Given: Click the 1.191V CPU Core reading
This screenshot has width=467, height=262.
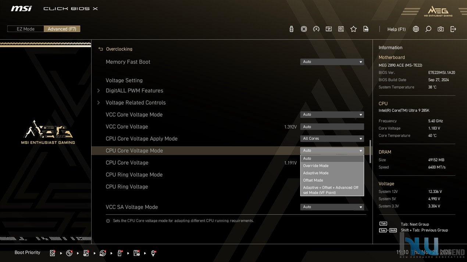Looking at the screenshot, I should pyautogui.click(x=290, y=163).
